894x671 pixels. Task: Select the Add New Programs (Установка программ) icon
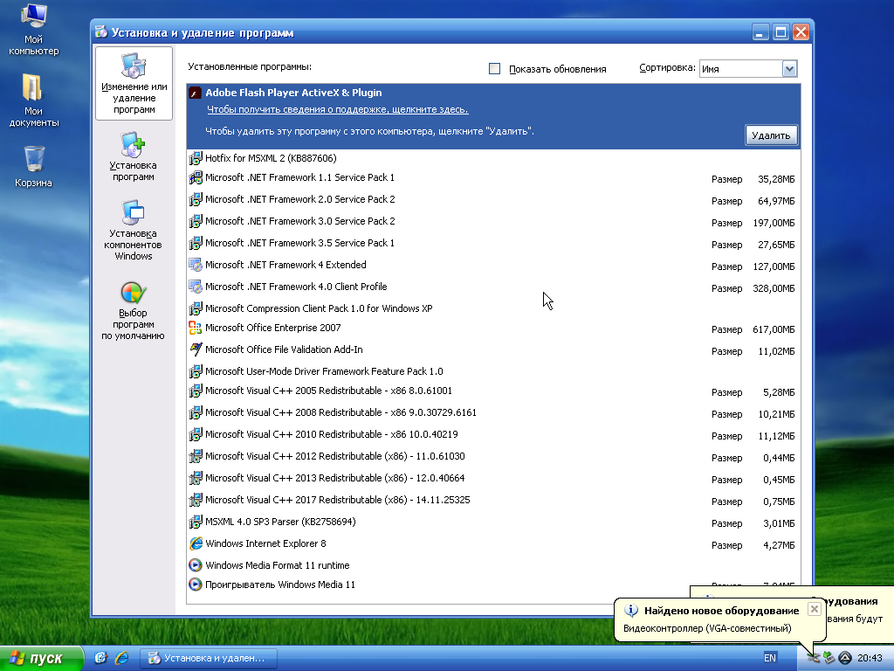[133, 144]
